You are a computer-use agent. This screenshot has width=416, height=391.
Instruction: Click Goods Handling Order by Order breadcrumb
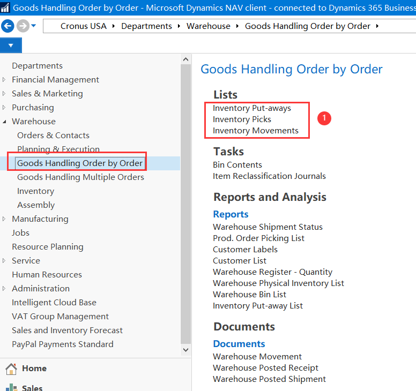pyautogui.click(x=307, y=26)
